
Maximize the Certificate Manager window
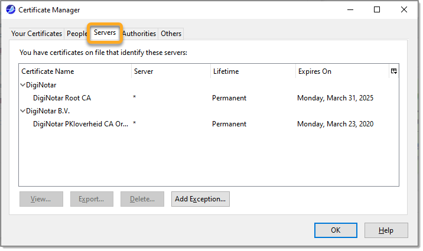pyautogui.click(x=376, y=10)
